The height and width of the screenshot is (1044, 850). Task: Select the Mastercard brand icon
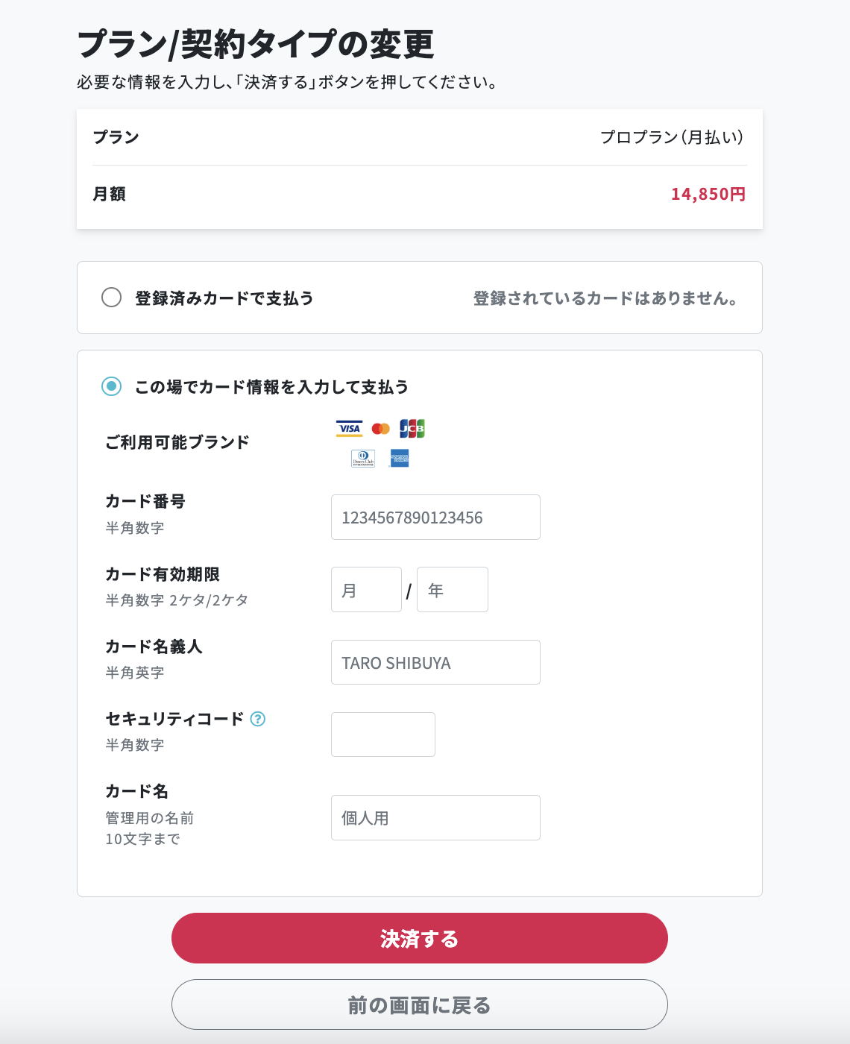[381, 428]
